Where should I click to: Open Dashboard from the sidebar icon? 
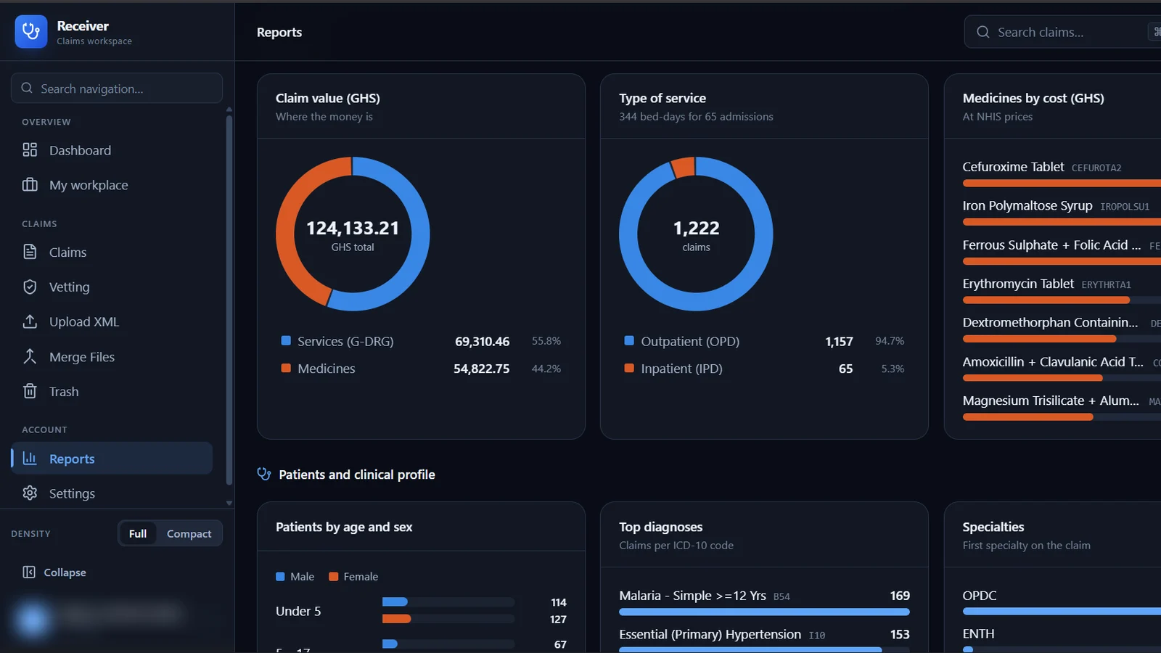(x=30, y=150)
